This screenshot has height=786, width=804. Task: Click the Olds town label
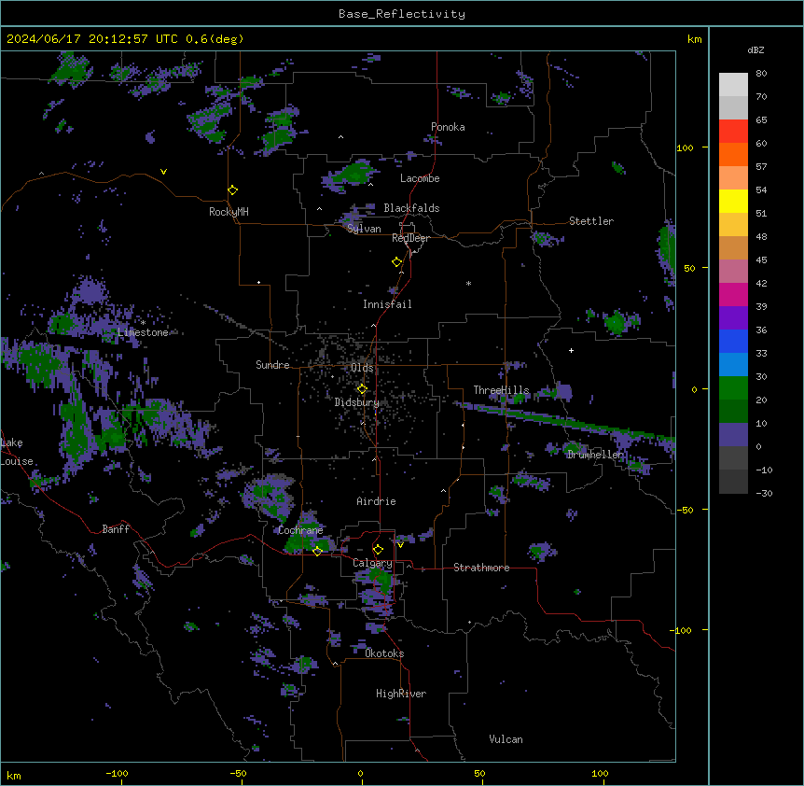point(362,368)
